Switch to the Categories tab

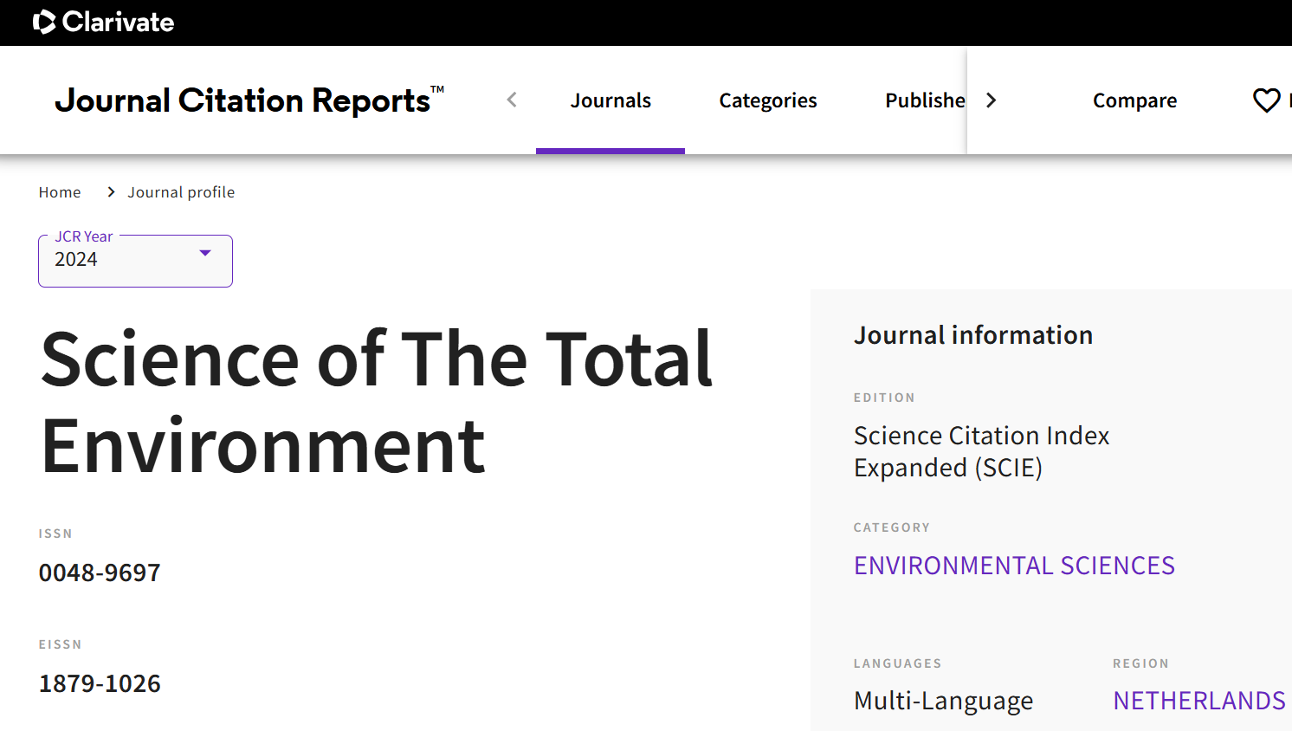(768, 100)
